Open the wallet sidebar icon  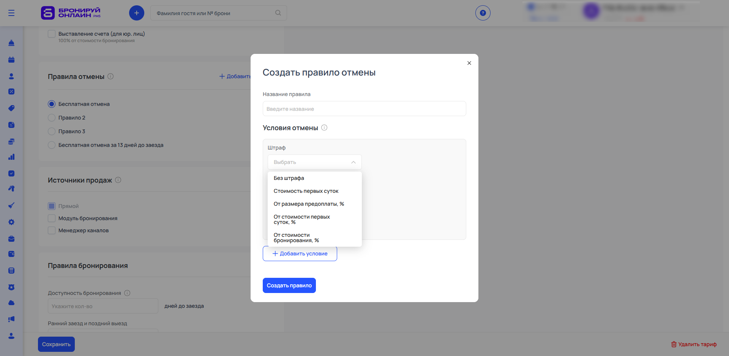[x=11, y=254]
